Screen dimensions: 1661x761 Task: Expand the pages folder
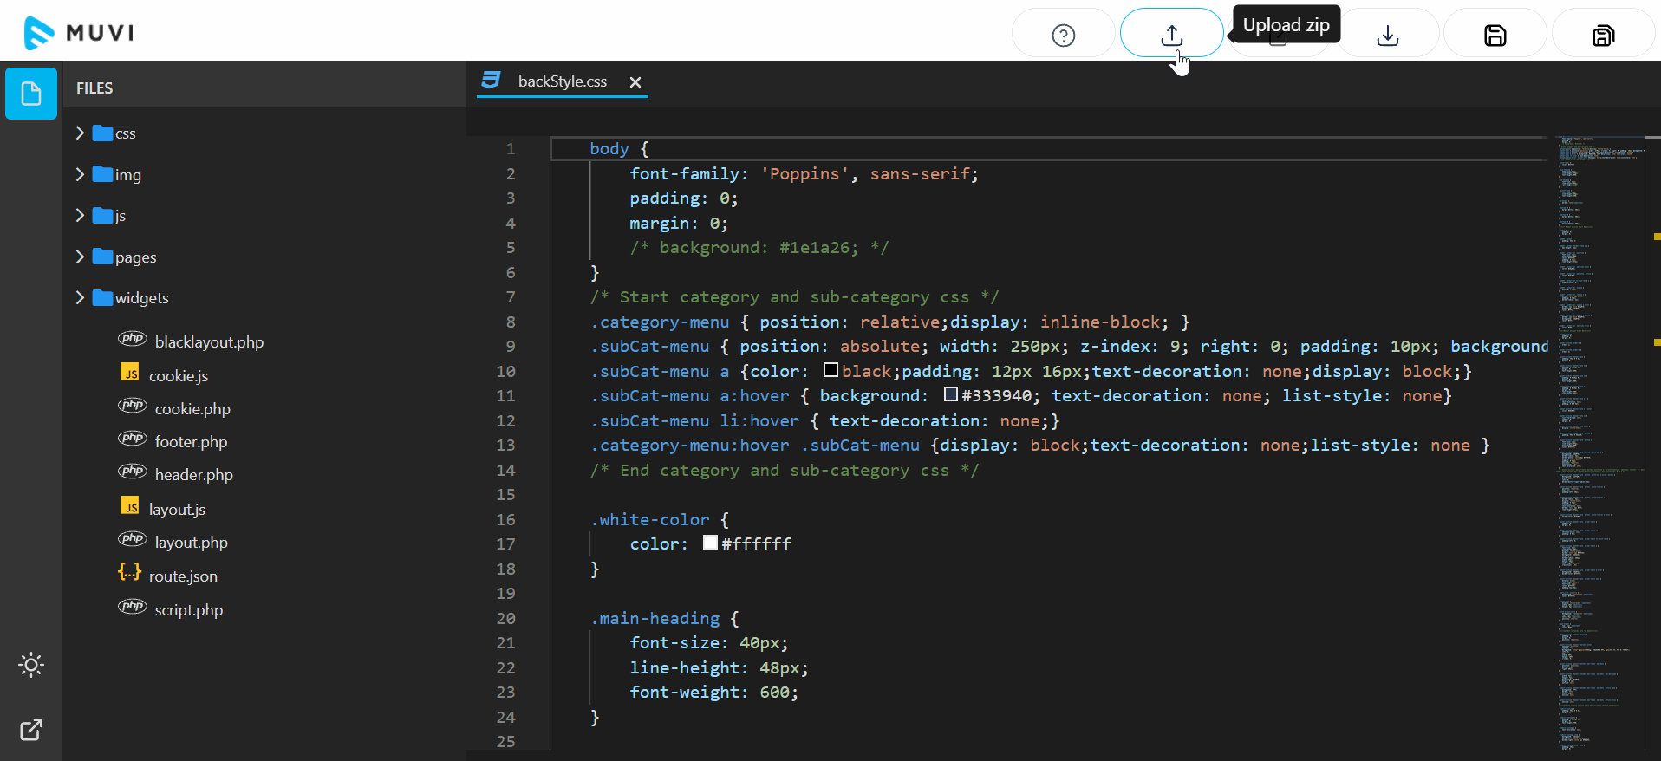point(135,257)
